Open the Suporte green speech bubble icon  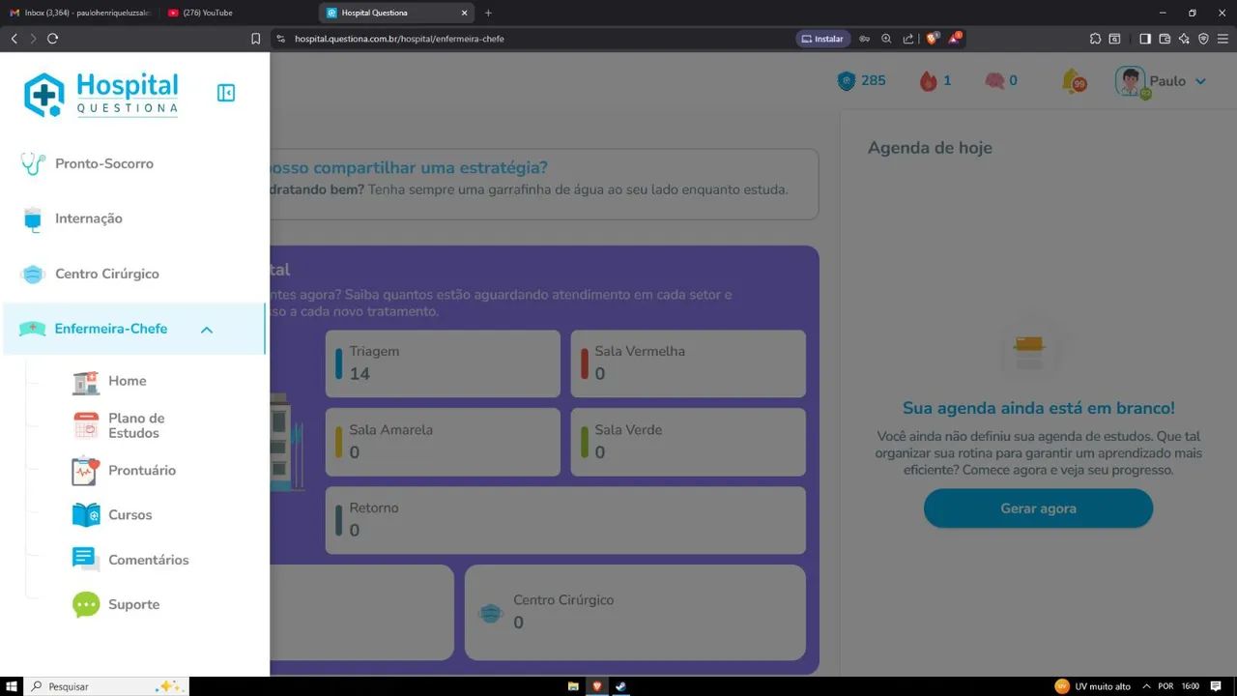(86, 605)
